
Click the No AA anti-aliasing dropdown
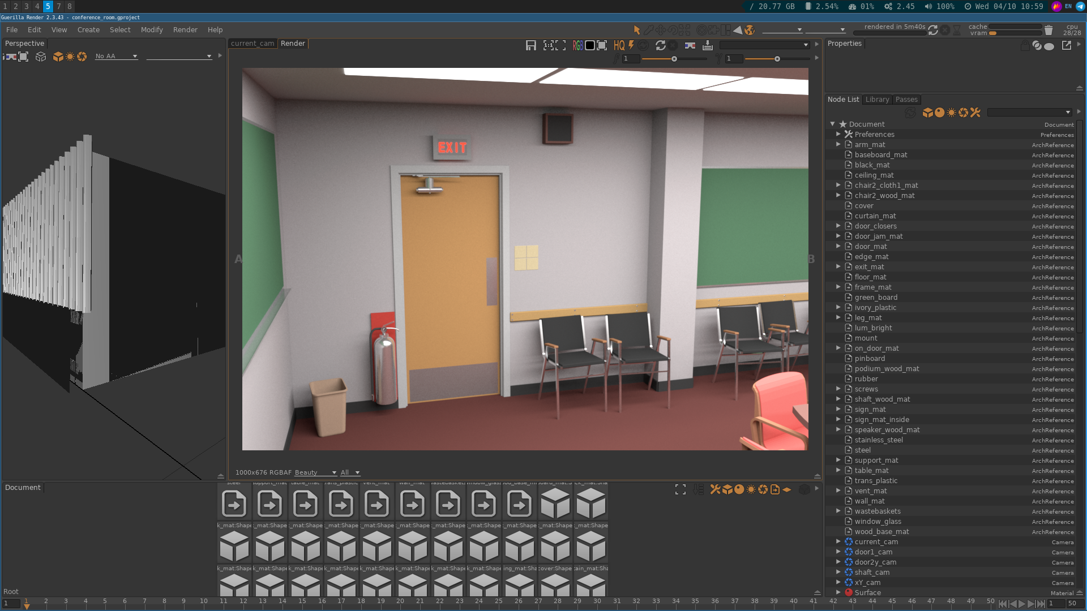[115, 56]
